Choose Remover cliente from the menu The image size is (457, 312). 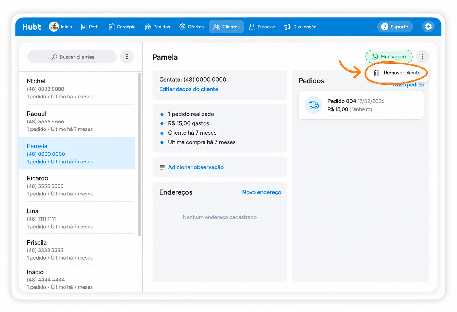[x=397, y=73]
